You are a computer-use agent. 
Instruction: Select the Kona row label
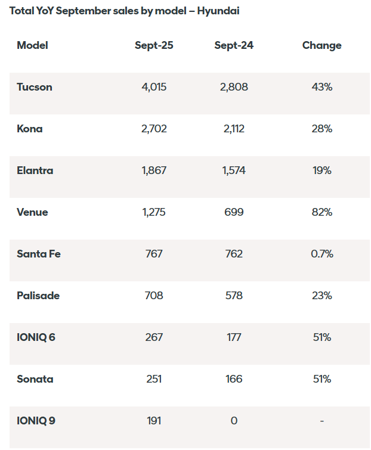point(30,129)
